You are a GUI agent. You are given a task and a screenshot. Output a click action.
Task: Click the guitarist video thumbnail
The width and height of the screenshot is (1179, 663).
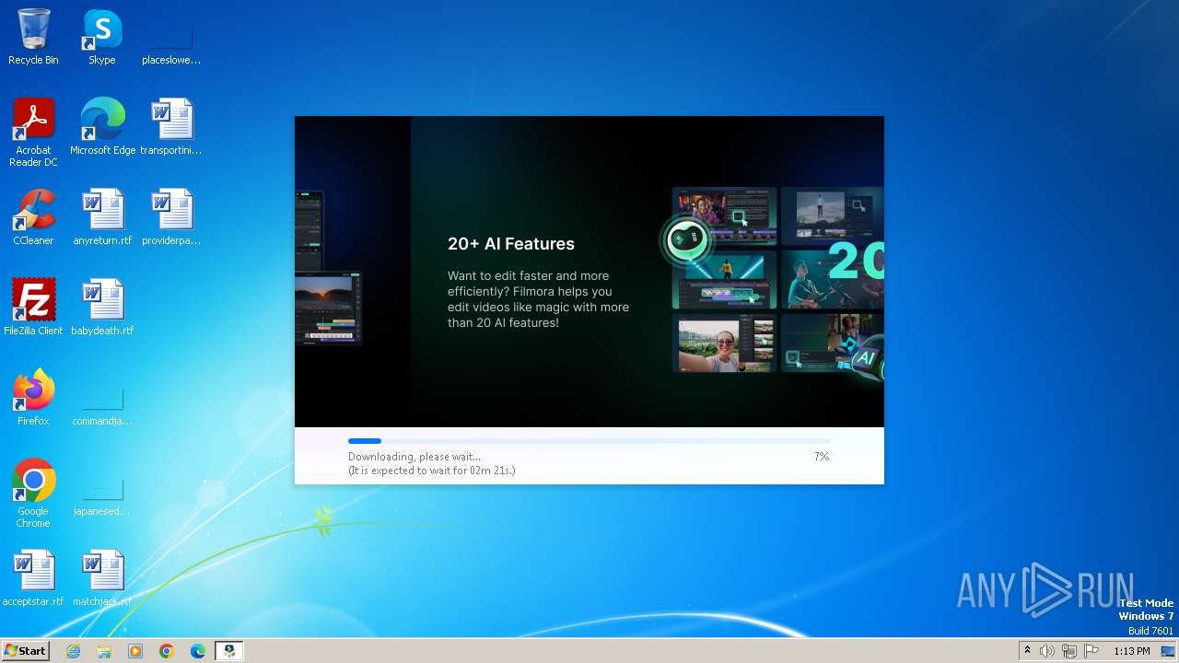832,280
